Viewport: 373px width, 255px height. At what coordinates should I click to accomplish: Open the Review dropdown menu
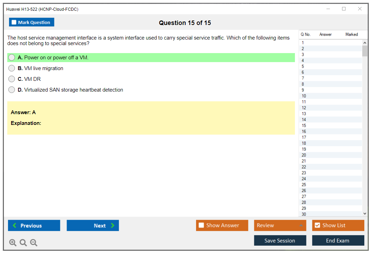point(280,226)
